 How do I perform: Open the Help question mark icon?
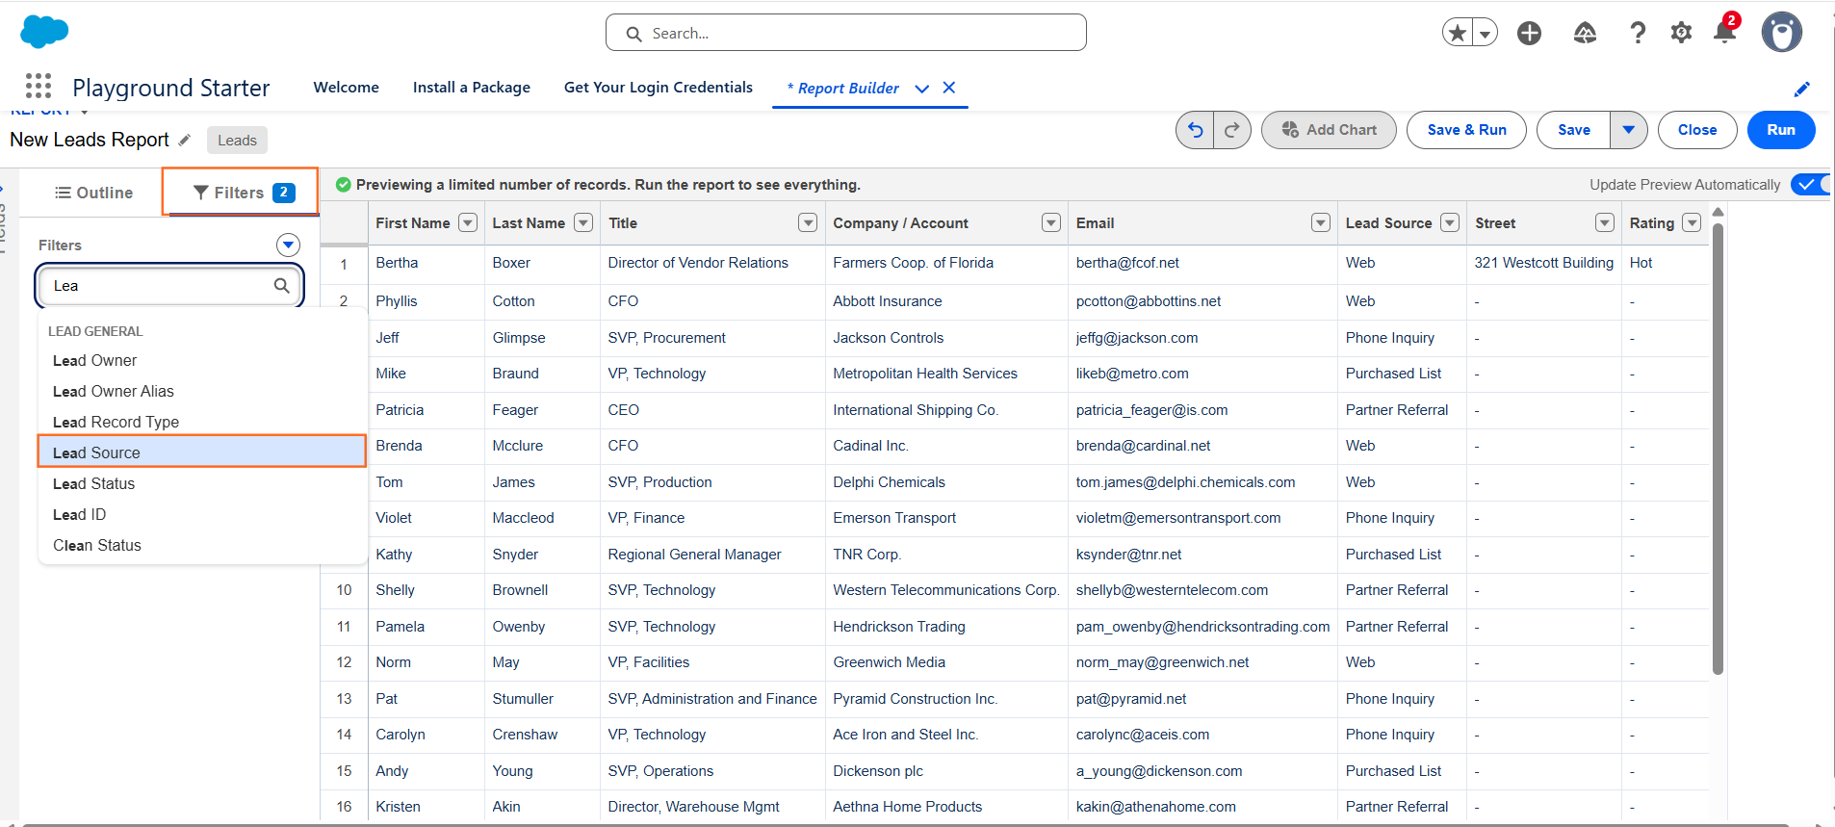click(x=1638, y=33)
